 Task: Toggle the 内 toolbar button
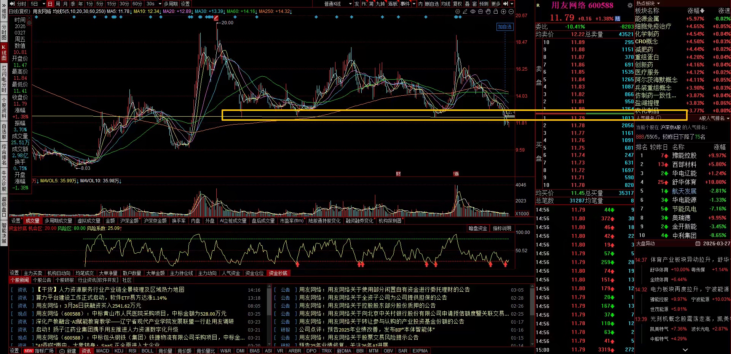tap(420, 4)
